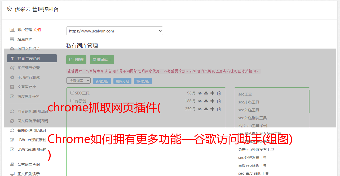Open 账户管理 in the sidebar
This screenshot has width=340, height=176.
coord(25,30)
